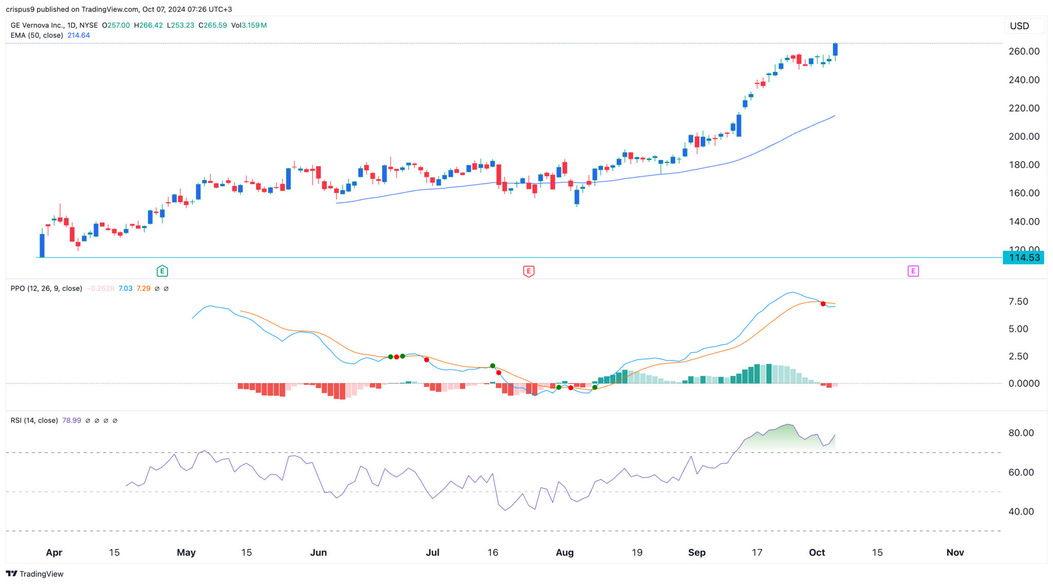Click the green earnings E marker
Viewport: 1053px width, 584px height.
(162, 271)
